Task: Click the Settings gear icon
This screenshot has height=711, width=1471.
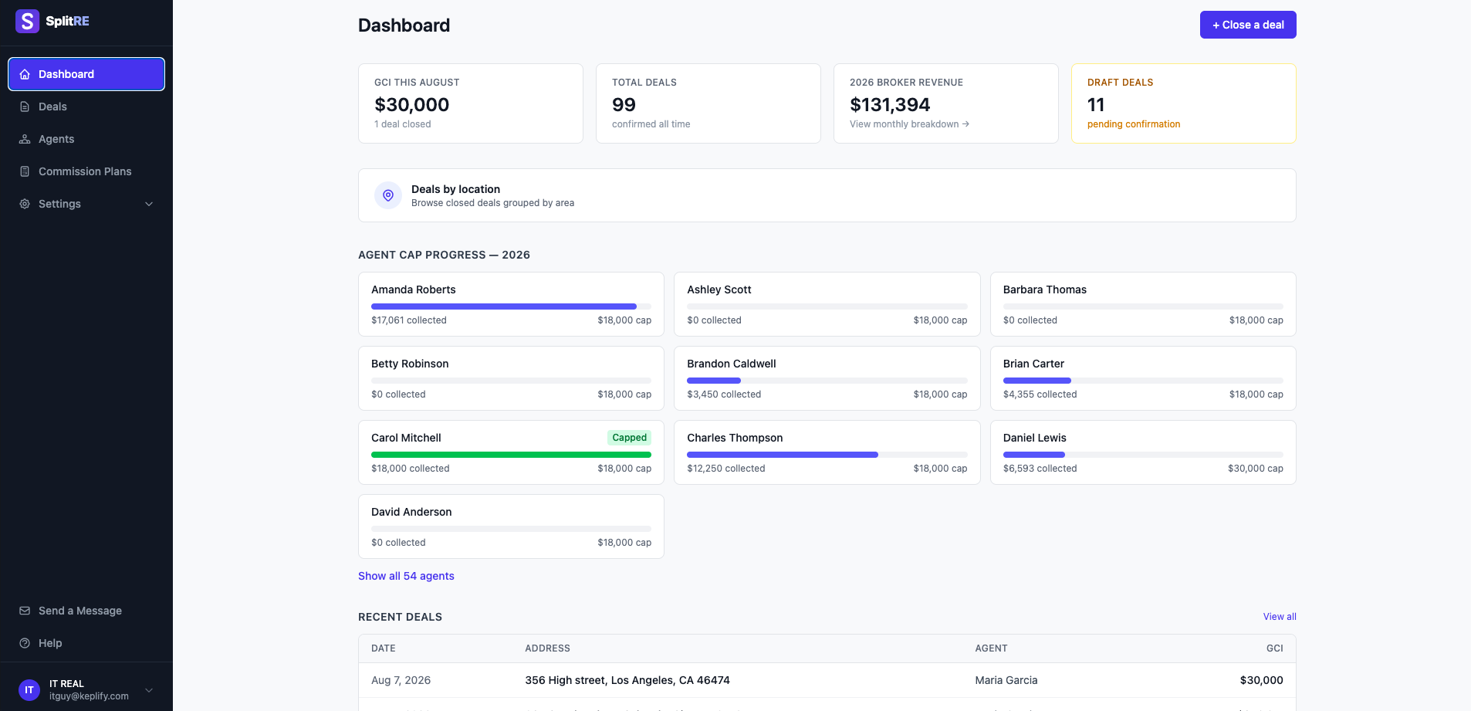Action: 25,204
